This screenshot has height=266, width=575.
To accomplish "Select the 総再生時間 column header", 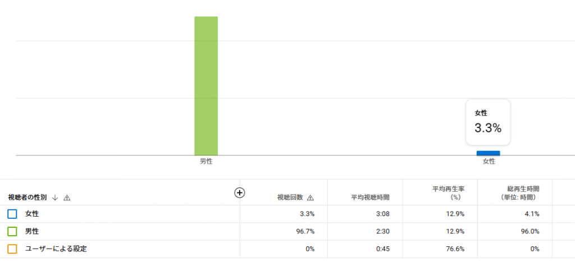I will click(518, 193).
